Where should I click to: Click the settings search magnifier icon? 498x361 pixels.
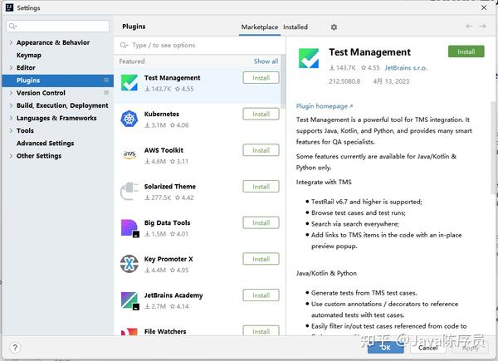tap(12, 26)
